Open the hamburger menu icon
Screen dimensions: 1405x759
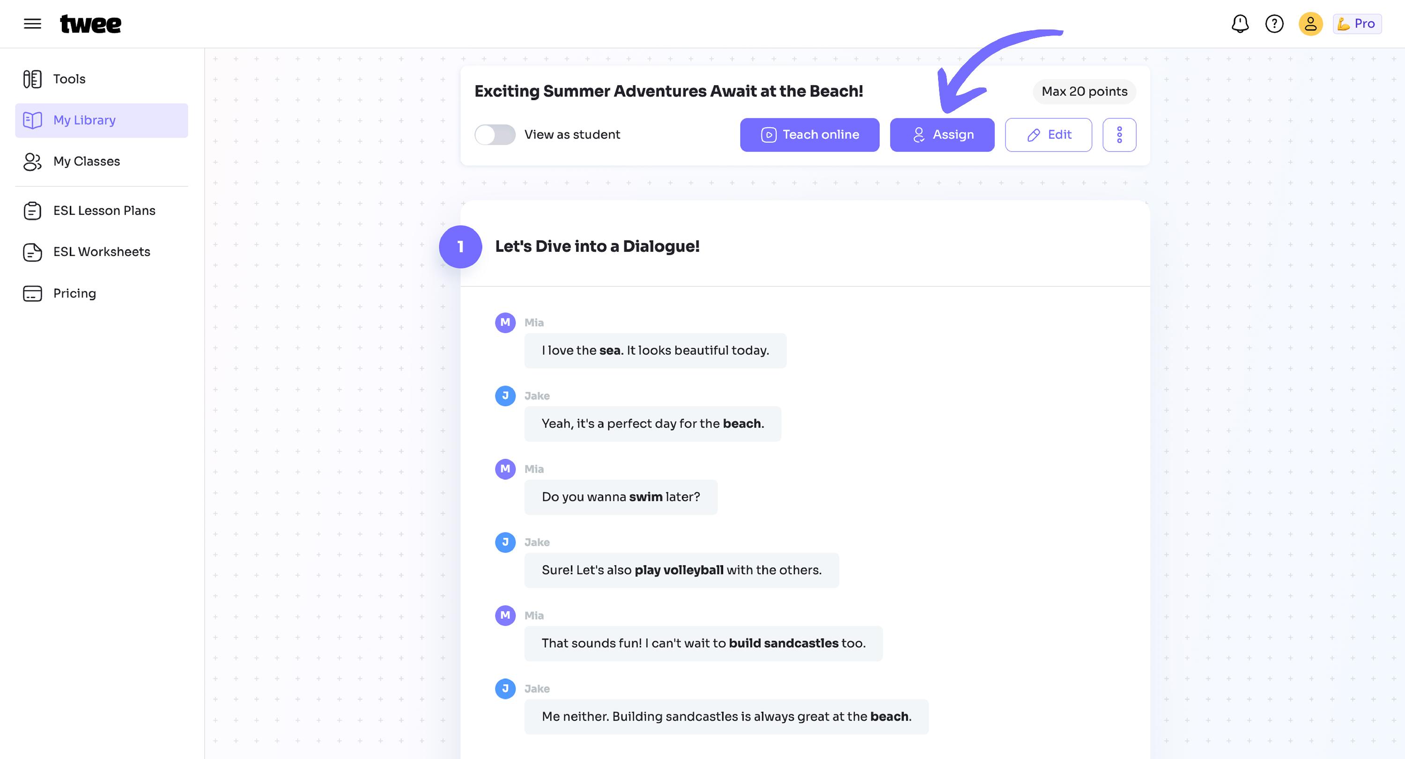pos(33,23)
